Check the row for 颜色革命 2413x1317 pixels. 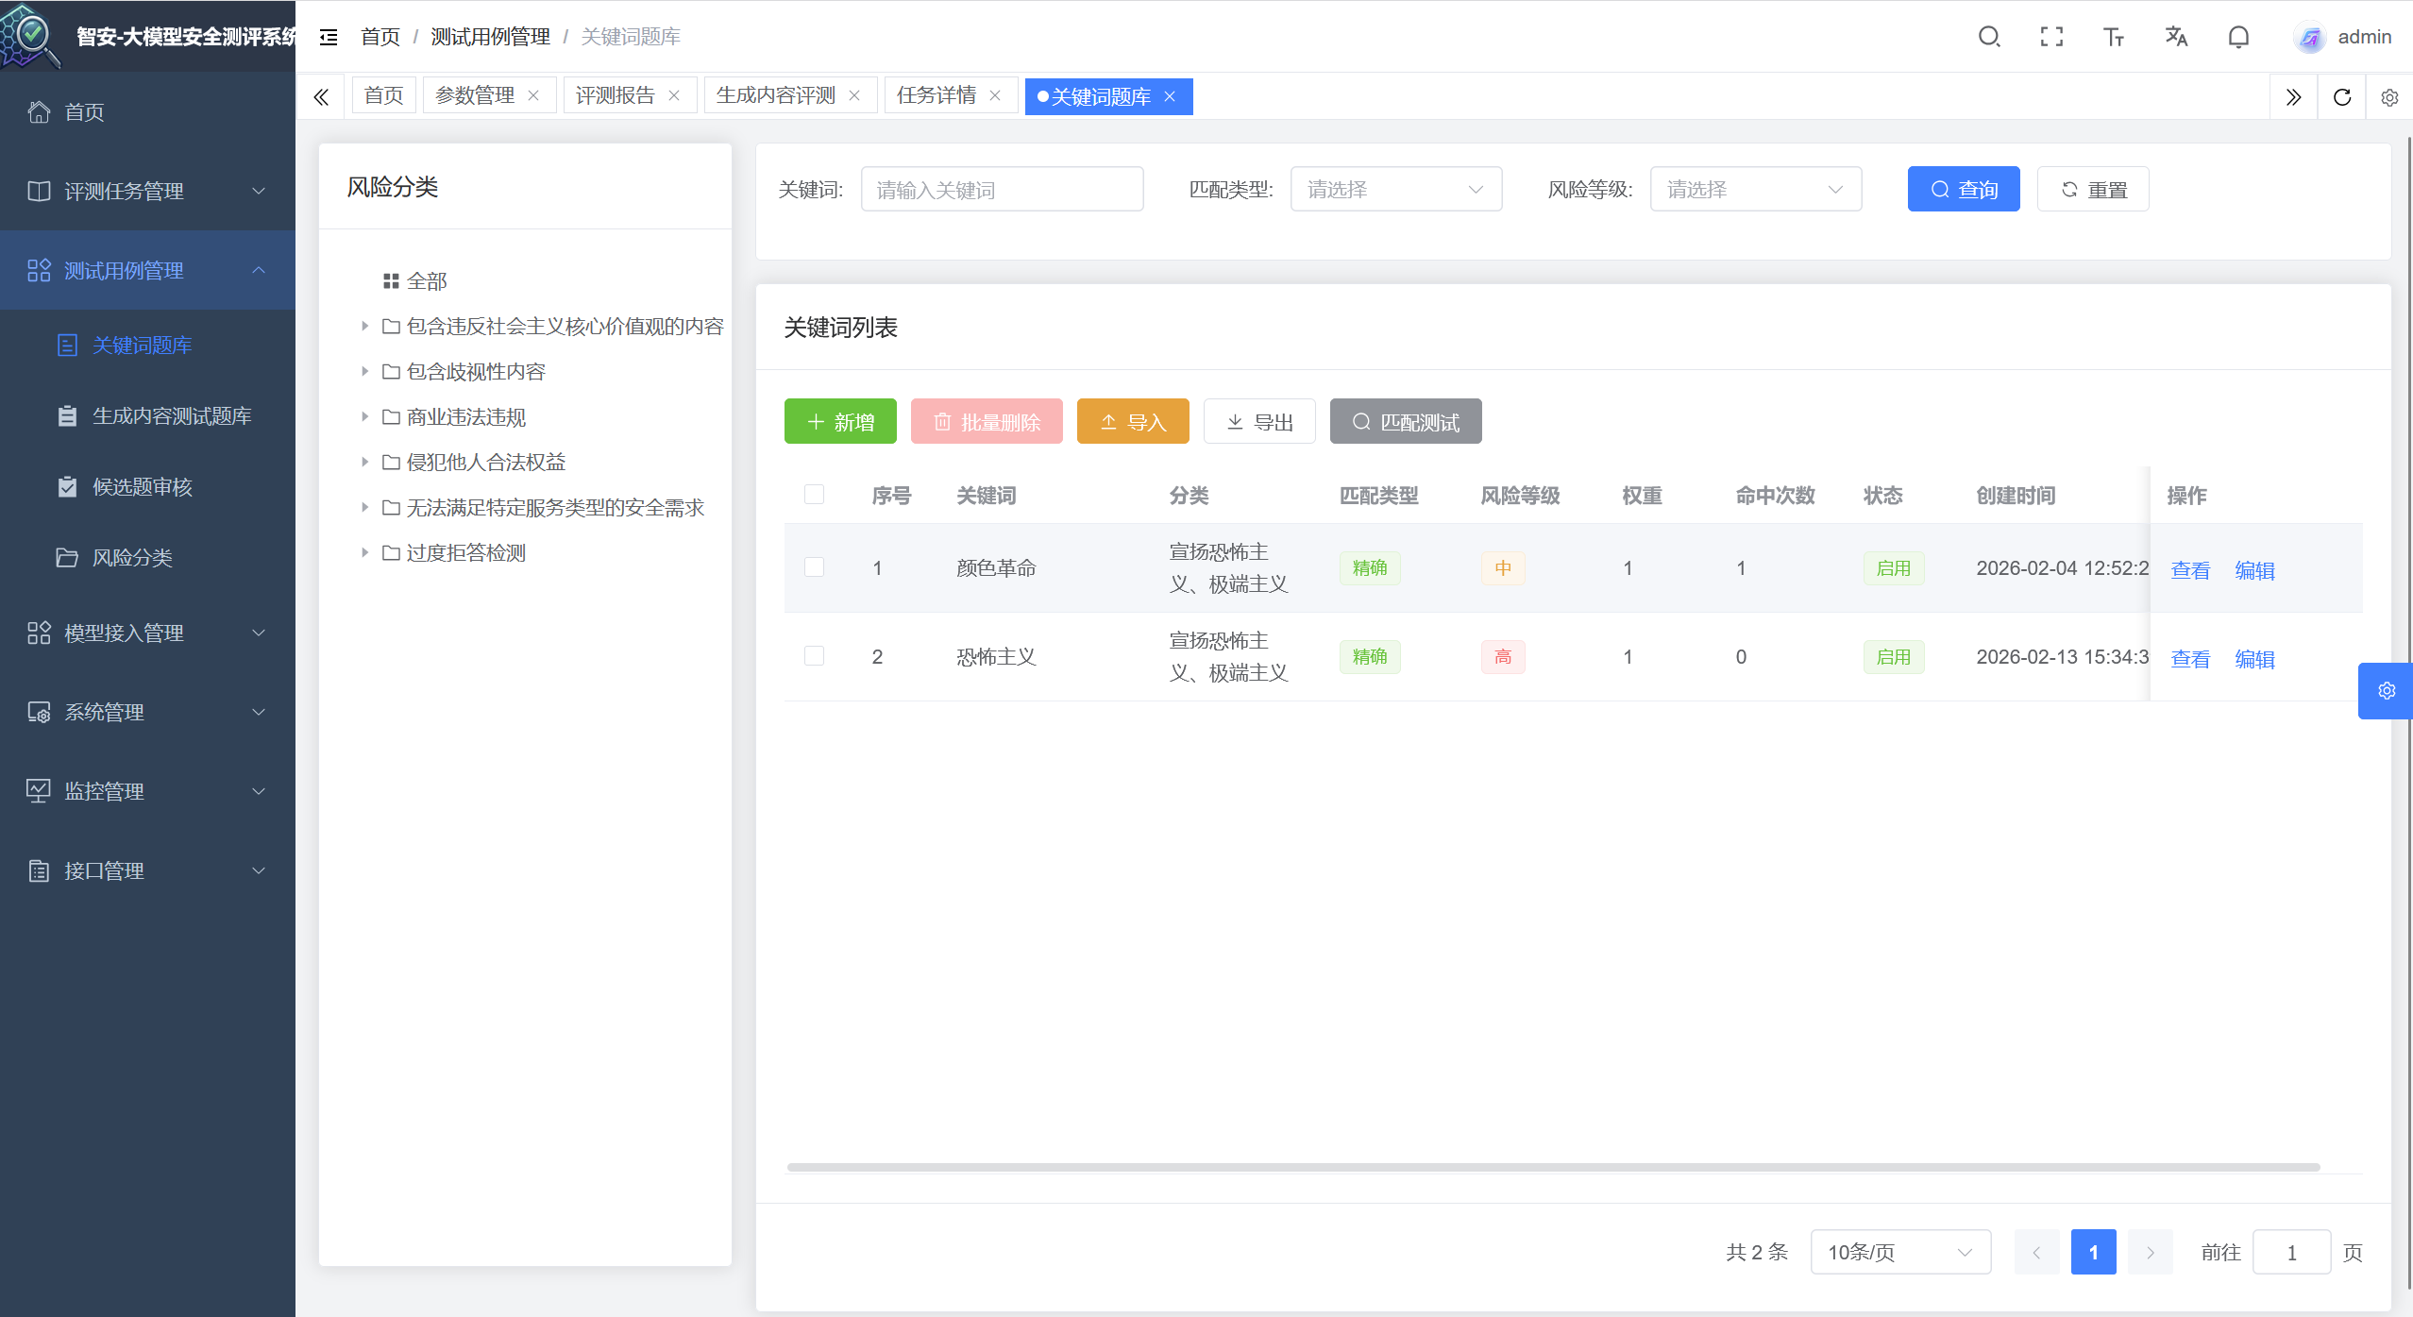(x=814, y=566)
